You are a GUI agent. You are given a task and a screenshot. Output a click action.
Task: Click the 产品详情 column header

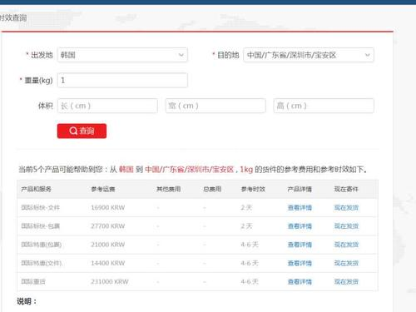[300, 189]
